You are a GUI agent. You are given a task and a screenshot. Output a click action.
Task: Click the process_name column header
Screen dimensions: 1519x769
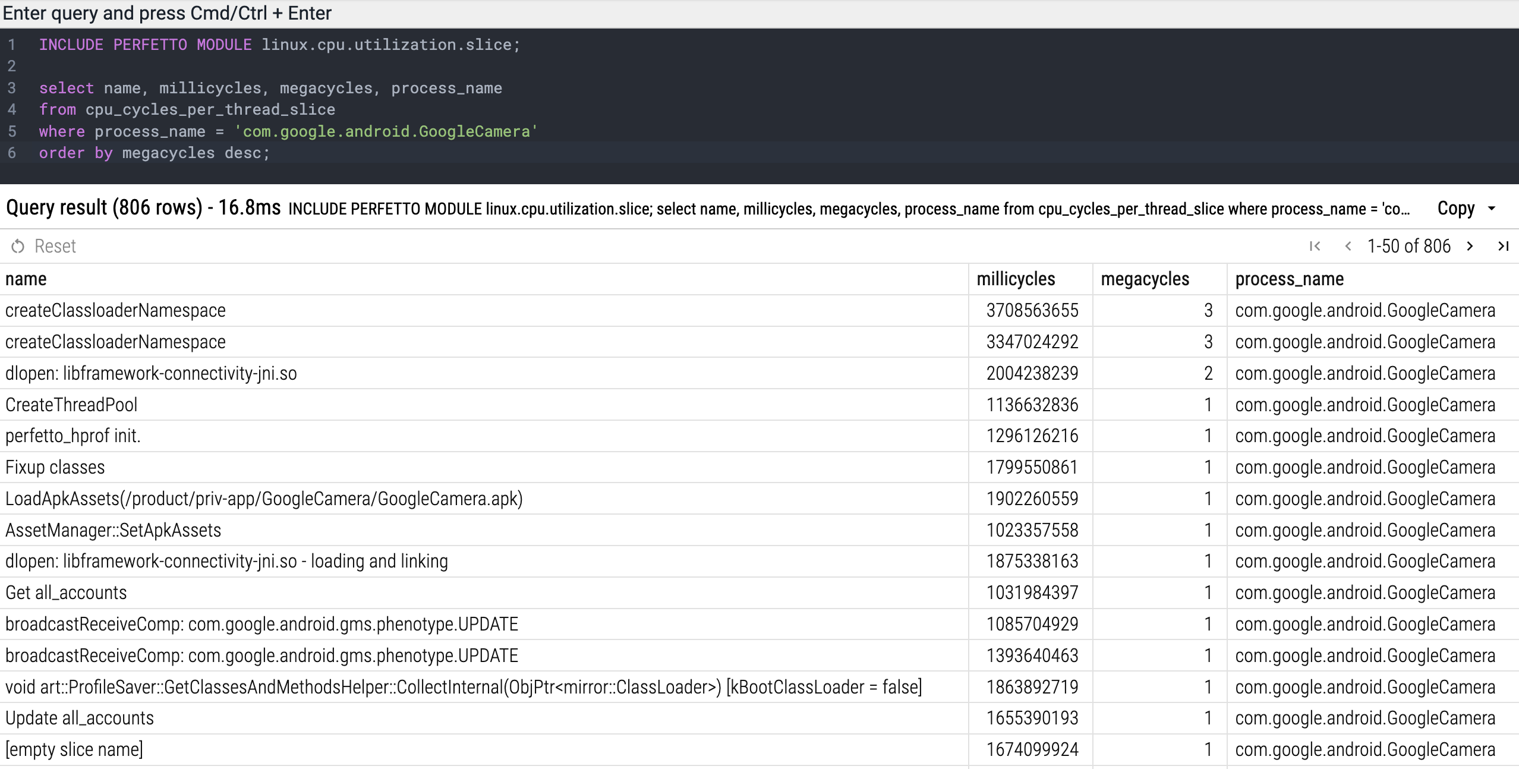pos(1289,279)
